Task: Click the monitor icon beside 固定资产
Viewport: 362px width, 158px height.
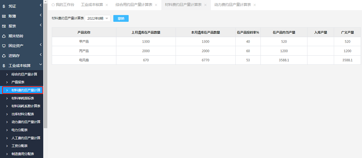Action: point(4,46)
